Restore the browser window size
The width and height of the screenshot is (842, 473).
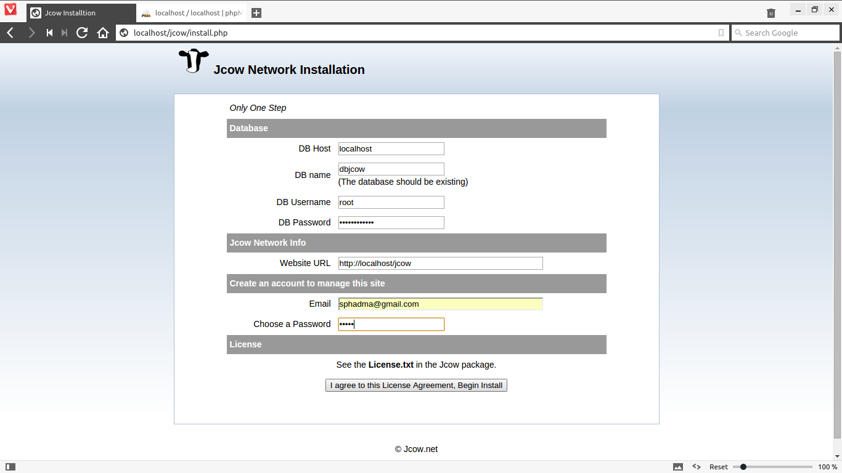point(815,9)
